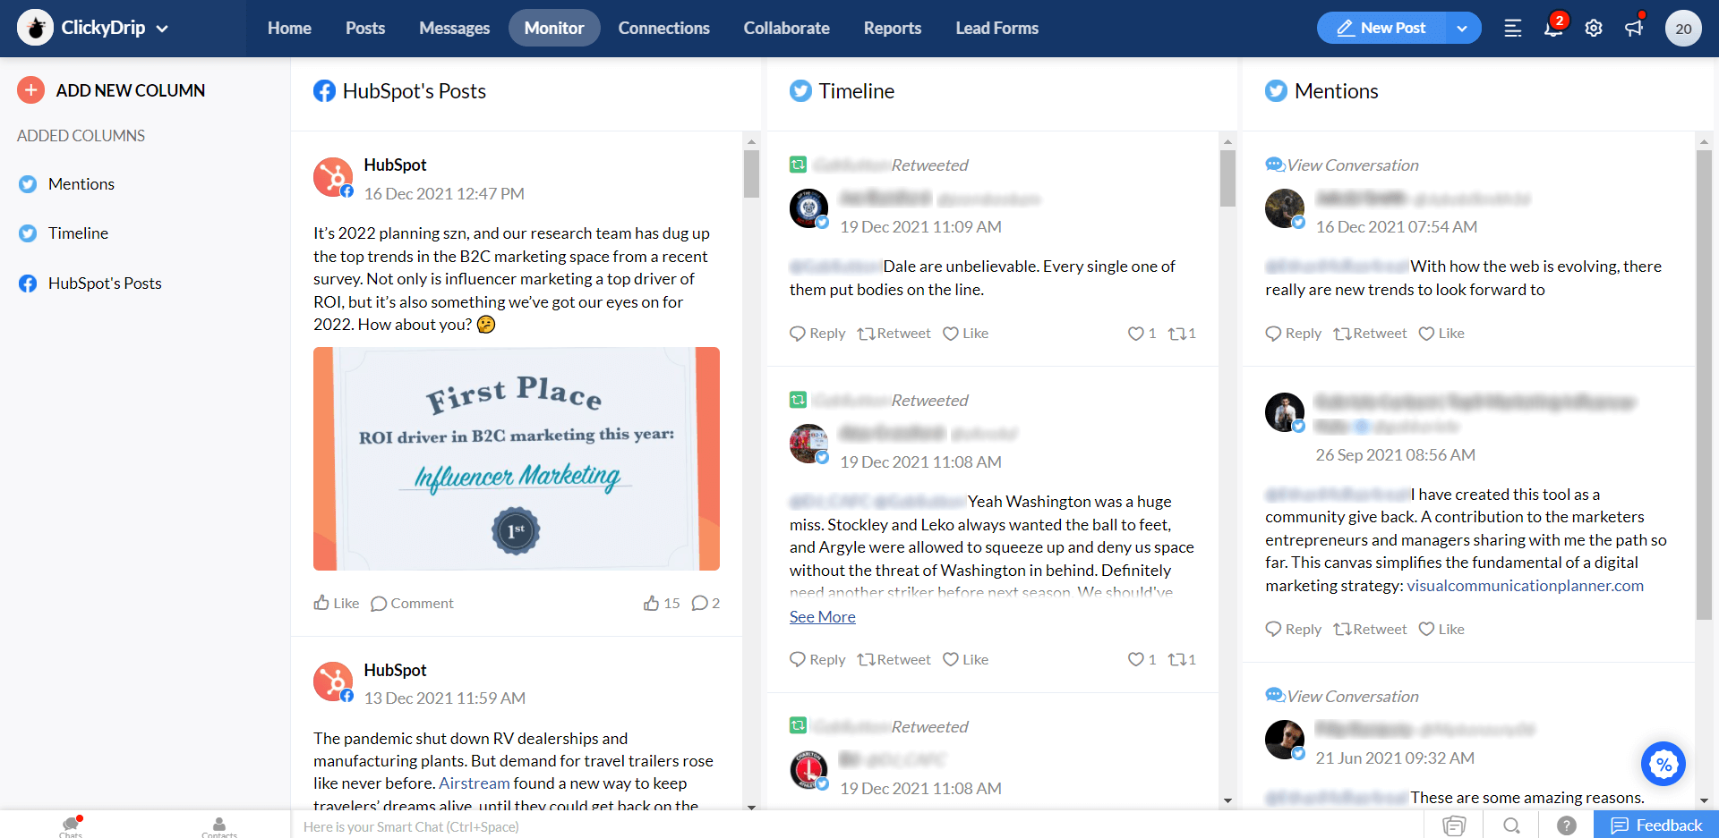Image resolution: width=1719 pixels, height=838 pixels.
Task: Like the 19 Dec 11:09 AM tweet
Action: (x=966, y=333)
